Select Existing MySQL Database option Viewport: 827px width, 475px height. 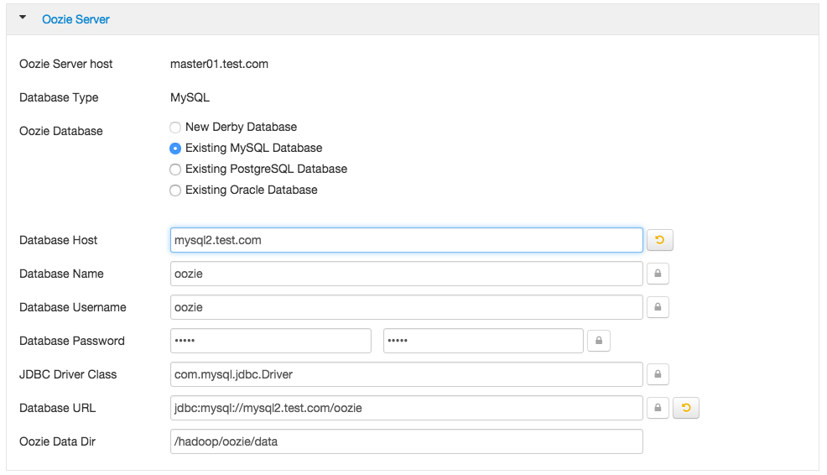[x=175, y=149]
